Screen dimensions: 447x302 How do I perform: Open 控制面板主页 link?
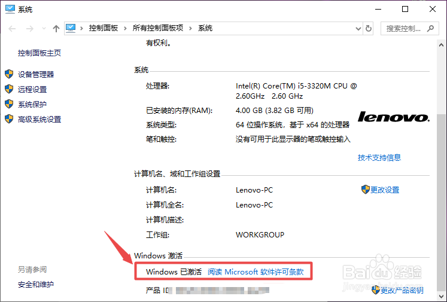pyautogui.click(x=39, y=53)
